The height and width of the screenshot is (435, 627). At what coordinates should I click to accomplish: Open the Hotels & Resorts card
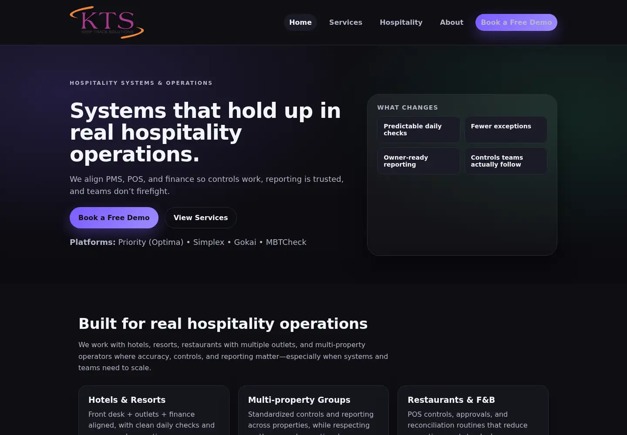point(154,410)
